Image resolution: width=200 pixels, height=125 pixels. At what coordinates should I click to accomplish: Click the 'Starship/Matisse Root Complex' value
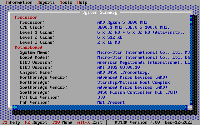pos(133,82)
